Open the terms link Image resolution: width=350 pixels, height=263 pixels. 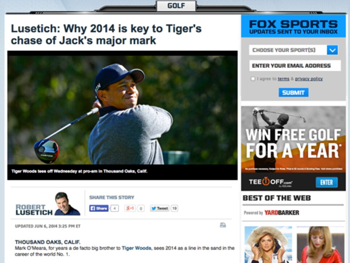(x=283, y=79)
